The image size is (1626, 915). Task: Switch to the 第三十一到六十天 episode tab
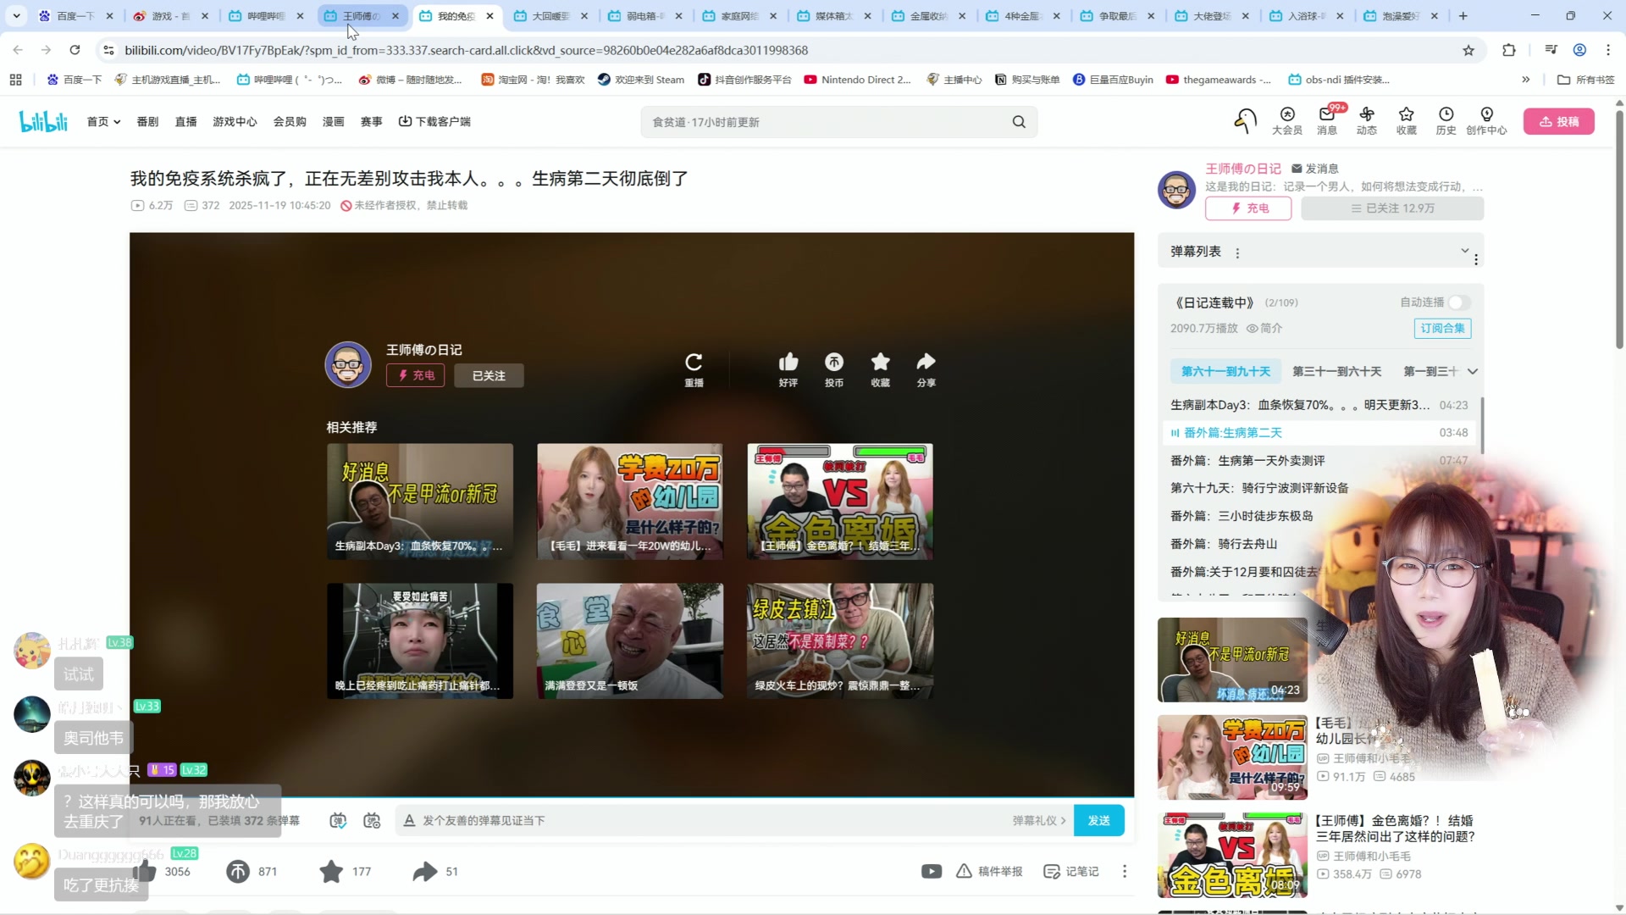[x=1336, y=371]
